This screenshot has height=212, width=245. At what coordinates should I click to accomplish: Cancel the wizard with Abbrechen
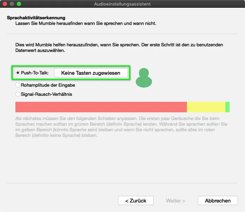point(218,201)
